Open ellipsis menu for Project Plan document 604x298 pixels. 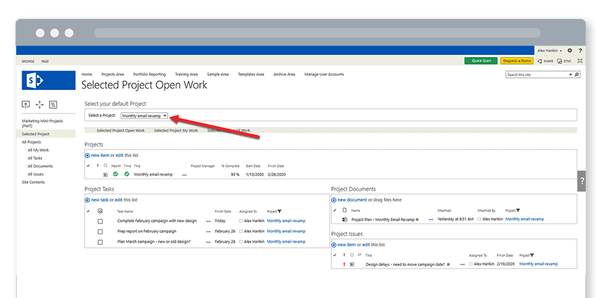432,219
